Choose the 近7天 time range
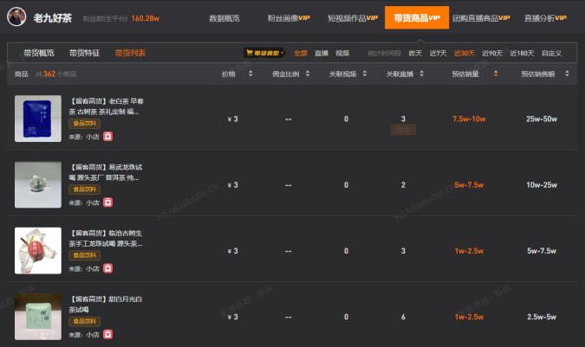 point(438,54)
